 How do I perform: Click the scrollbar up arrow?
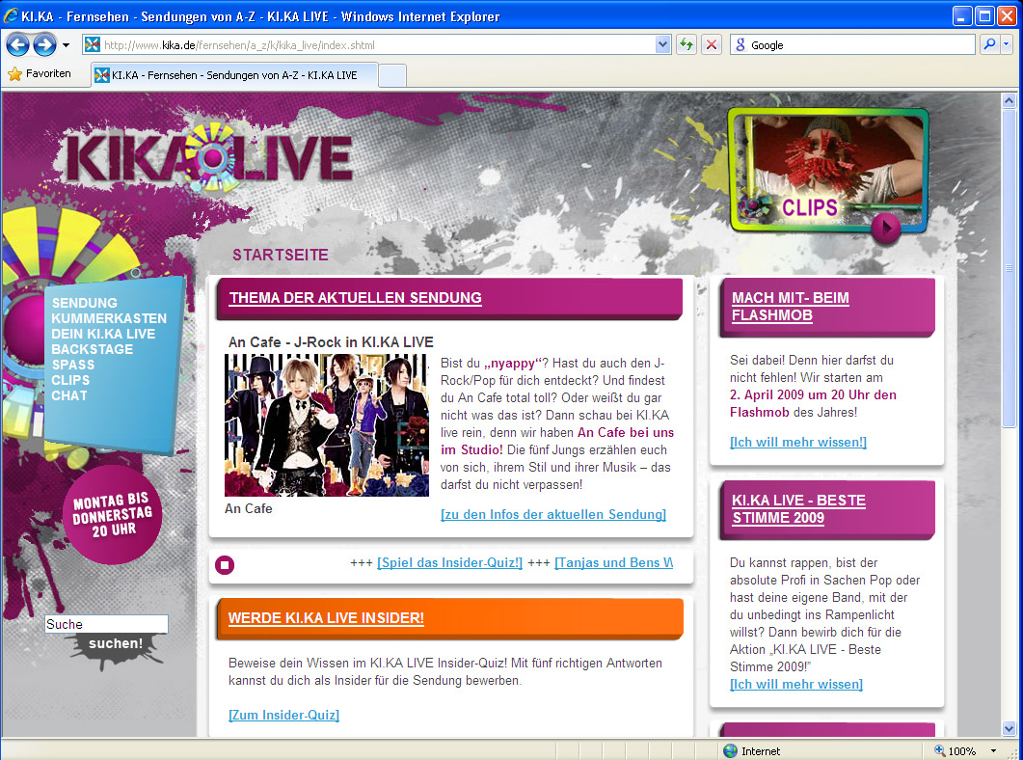1009,100
